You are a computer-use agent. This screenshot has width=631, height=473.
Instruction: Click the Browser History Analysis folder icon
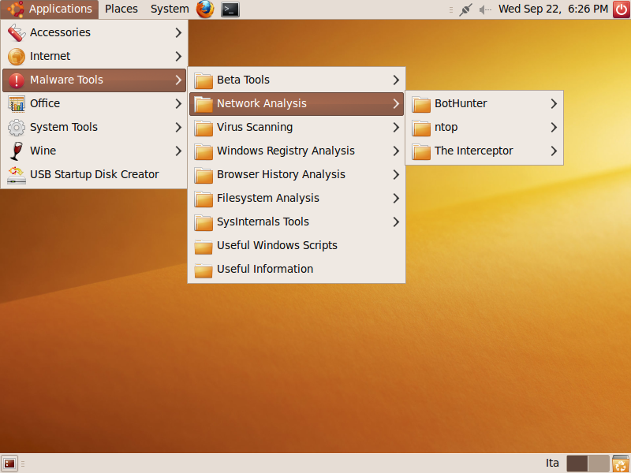[x=203, y=175]
